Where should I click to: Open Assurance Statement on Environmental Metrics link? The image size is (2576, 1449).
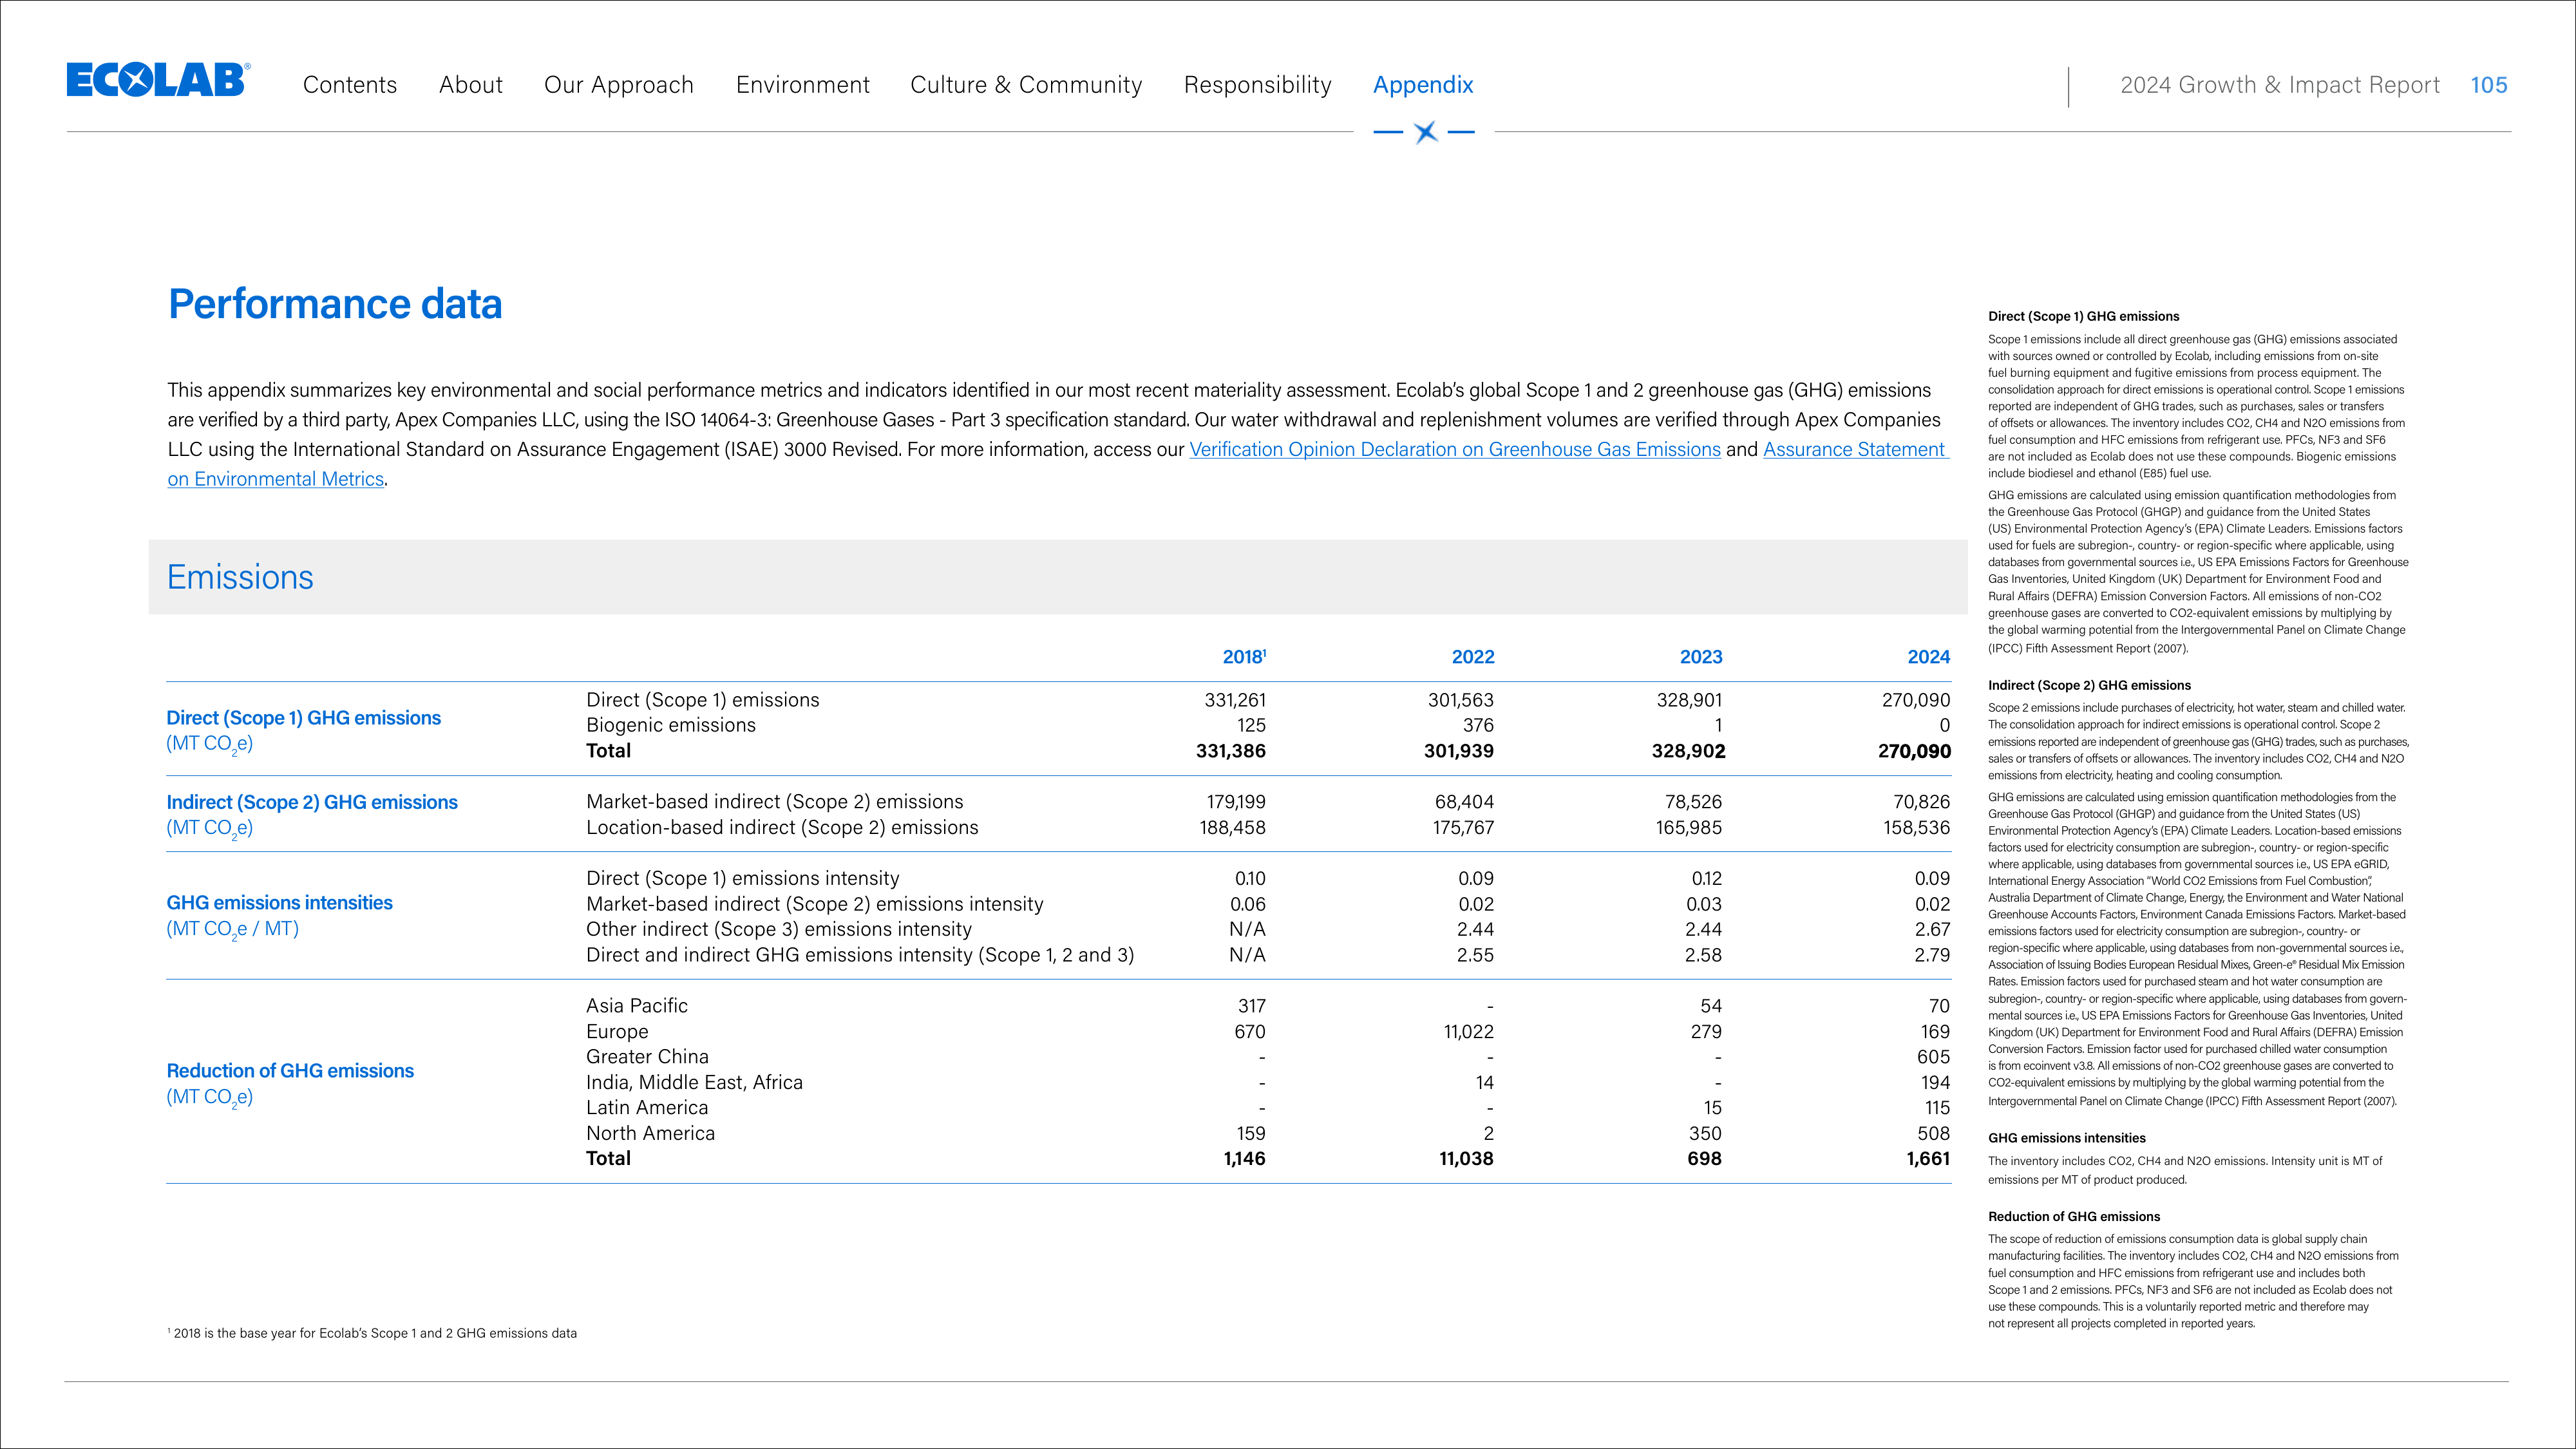click(1856, 450)
